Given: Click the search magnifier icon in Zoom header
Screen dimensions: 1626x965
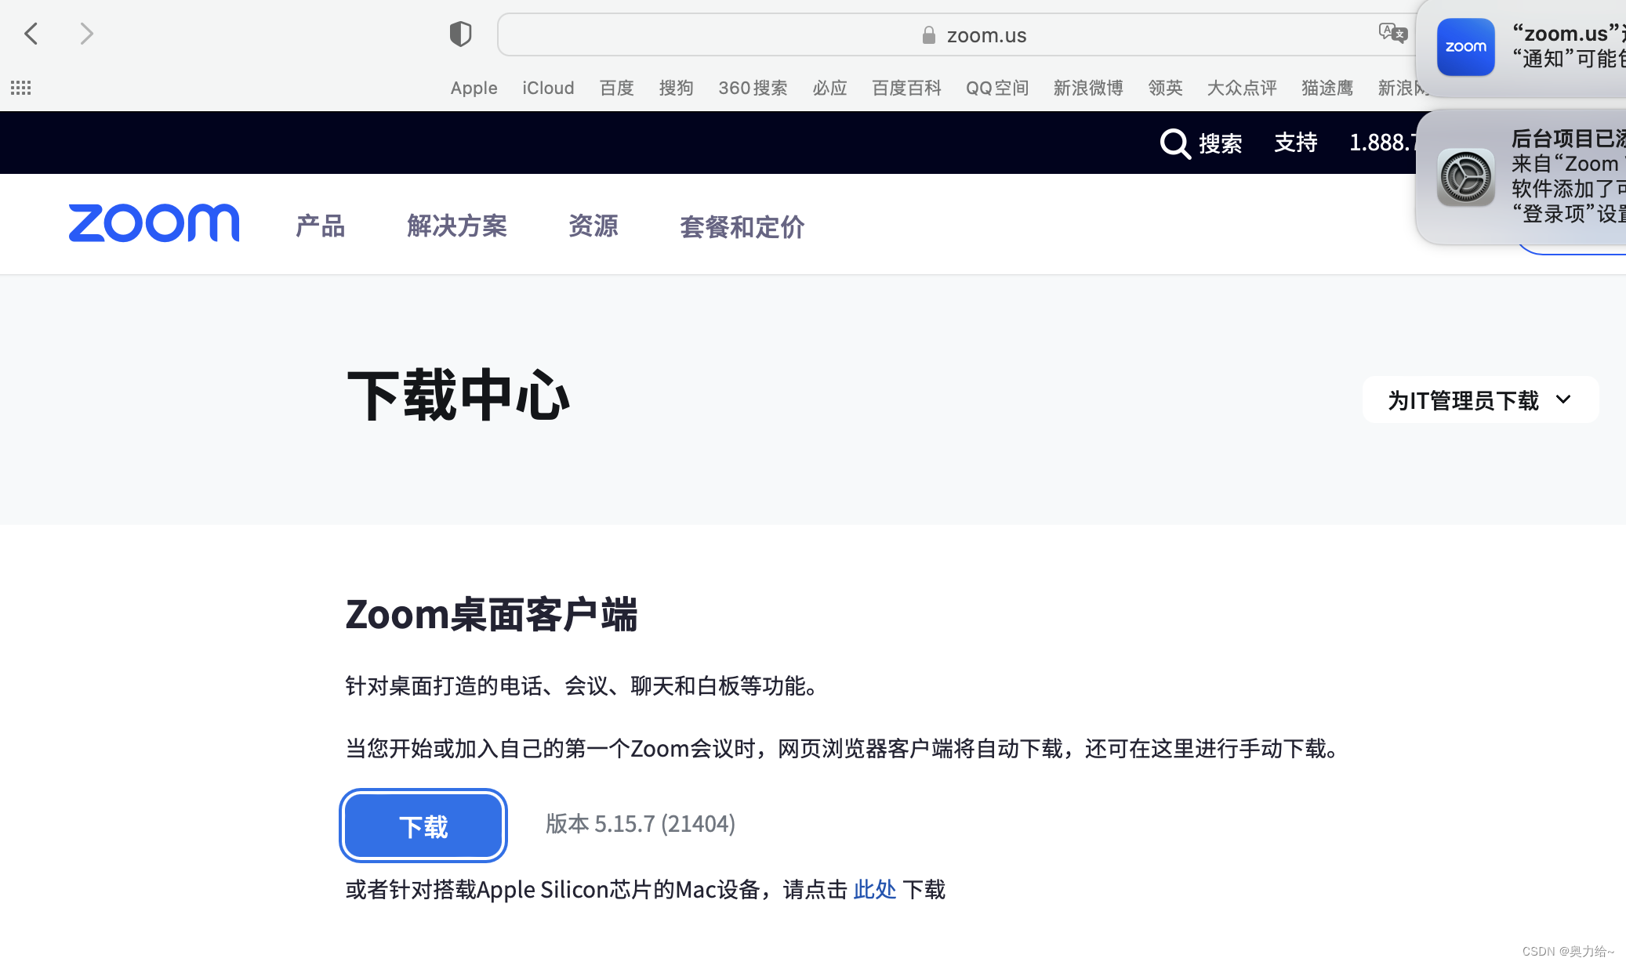Looking at the screenshot, I should pos(1175,143).
